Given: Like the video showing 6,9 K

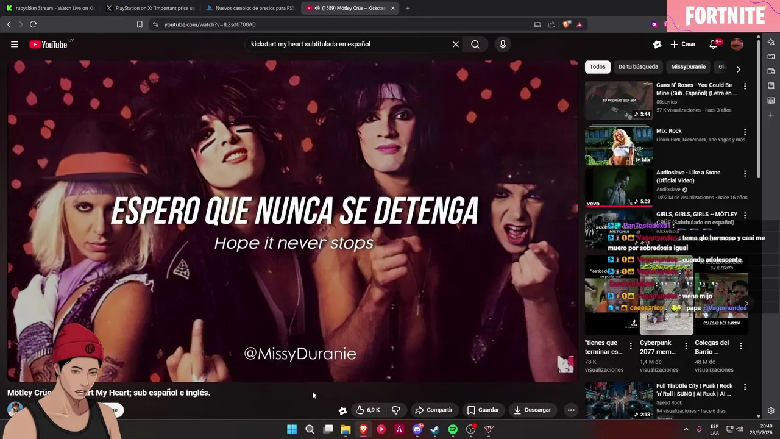Looking at the screenshot, I should point(368,410).
